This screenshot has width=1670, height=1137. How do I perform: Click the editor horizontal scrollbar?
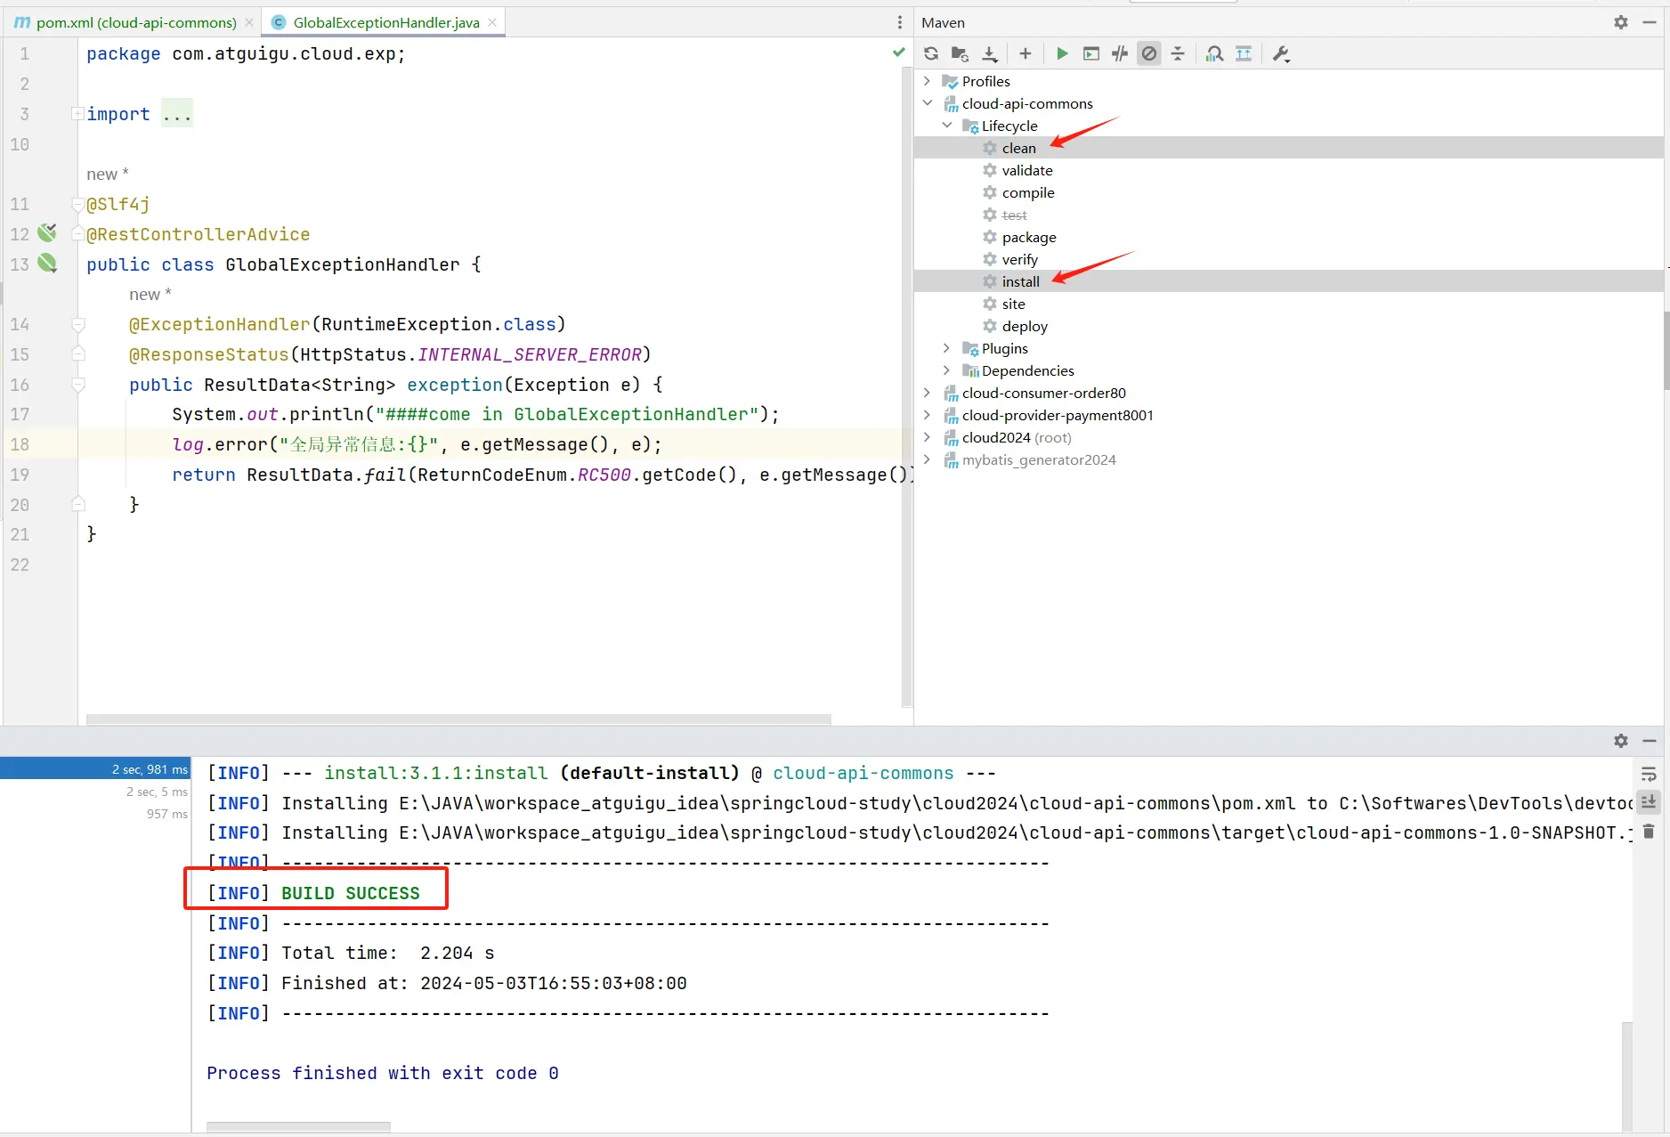[458, 719]
